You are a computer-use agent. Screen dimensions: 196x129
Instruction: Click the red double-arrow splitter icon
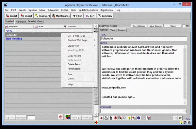pos(96,122)
